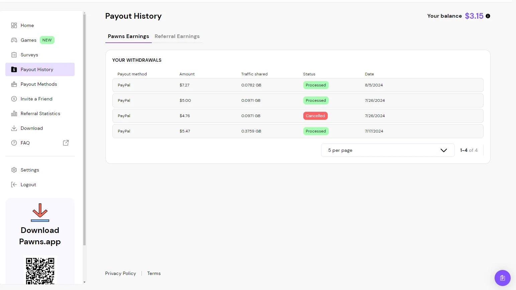Click the 1-4 of 4 pagination text
The image size is (516, 290).
[x=469, y=150]
